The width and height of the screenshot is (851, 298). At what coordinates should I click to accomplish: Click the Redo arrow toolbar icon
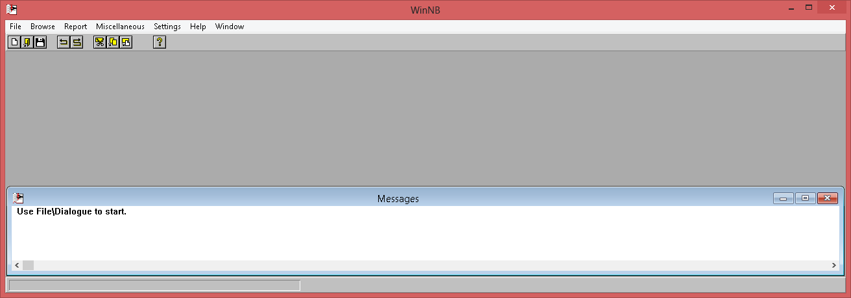click(x=77, y=42)
